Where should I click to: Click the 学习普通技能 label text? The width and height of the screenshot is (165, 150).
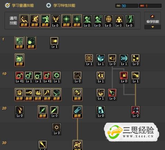tap(23, 6)
